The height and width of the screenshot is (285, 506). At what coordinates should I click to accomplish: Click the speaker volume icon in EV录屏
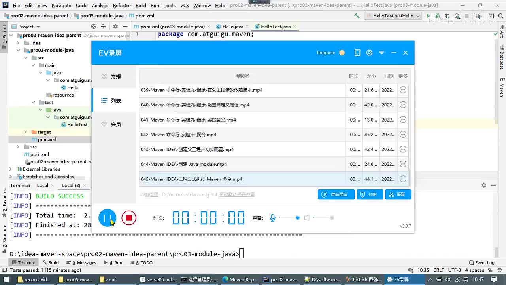(x=306, y=218)
